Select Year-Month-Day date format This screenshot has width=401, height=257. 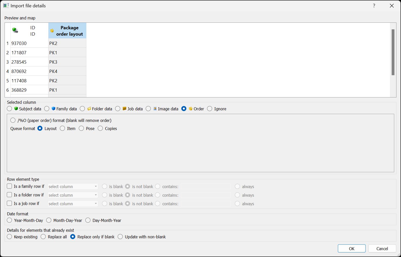[x=9, y=220]
